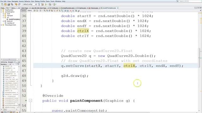This screenshot has height=113, width=202.
Task: Switch editor to History view
Action: coord(30,10)
